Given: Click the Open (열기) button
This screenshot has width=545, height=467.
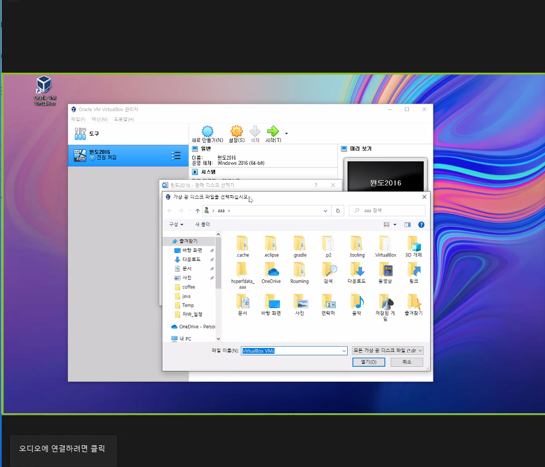Looking at the screenshot, I should (x=368, y=362).
